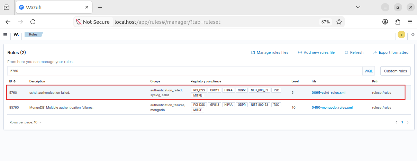Viewport: 417px width, 161px height.
Task: Go back with the browser back arrow
Action: point(8,22)
